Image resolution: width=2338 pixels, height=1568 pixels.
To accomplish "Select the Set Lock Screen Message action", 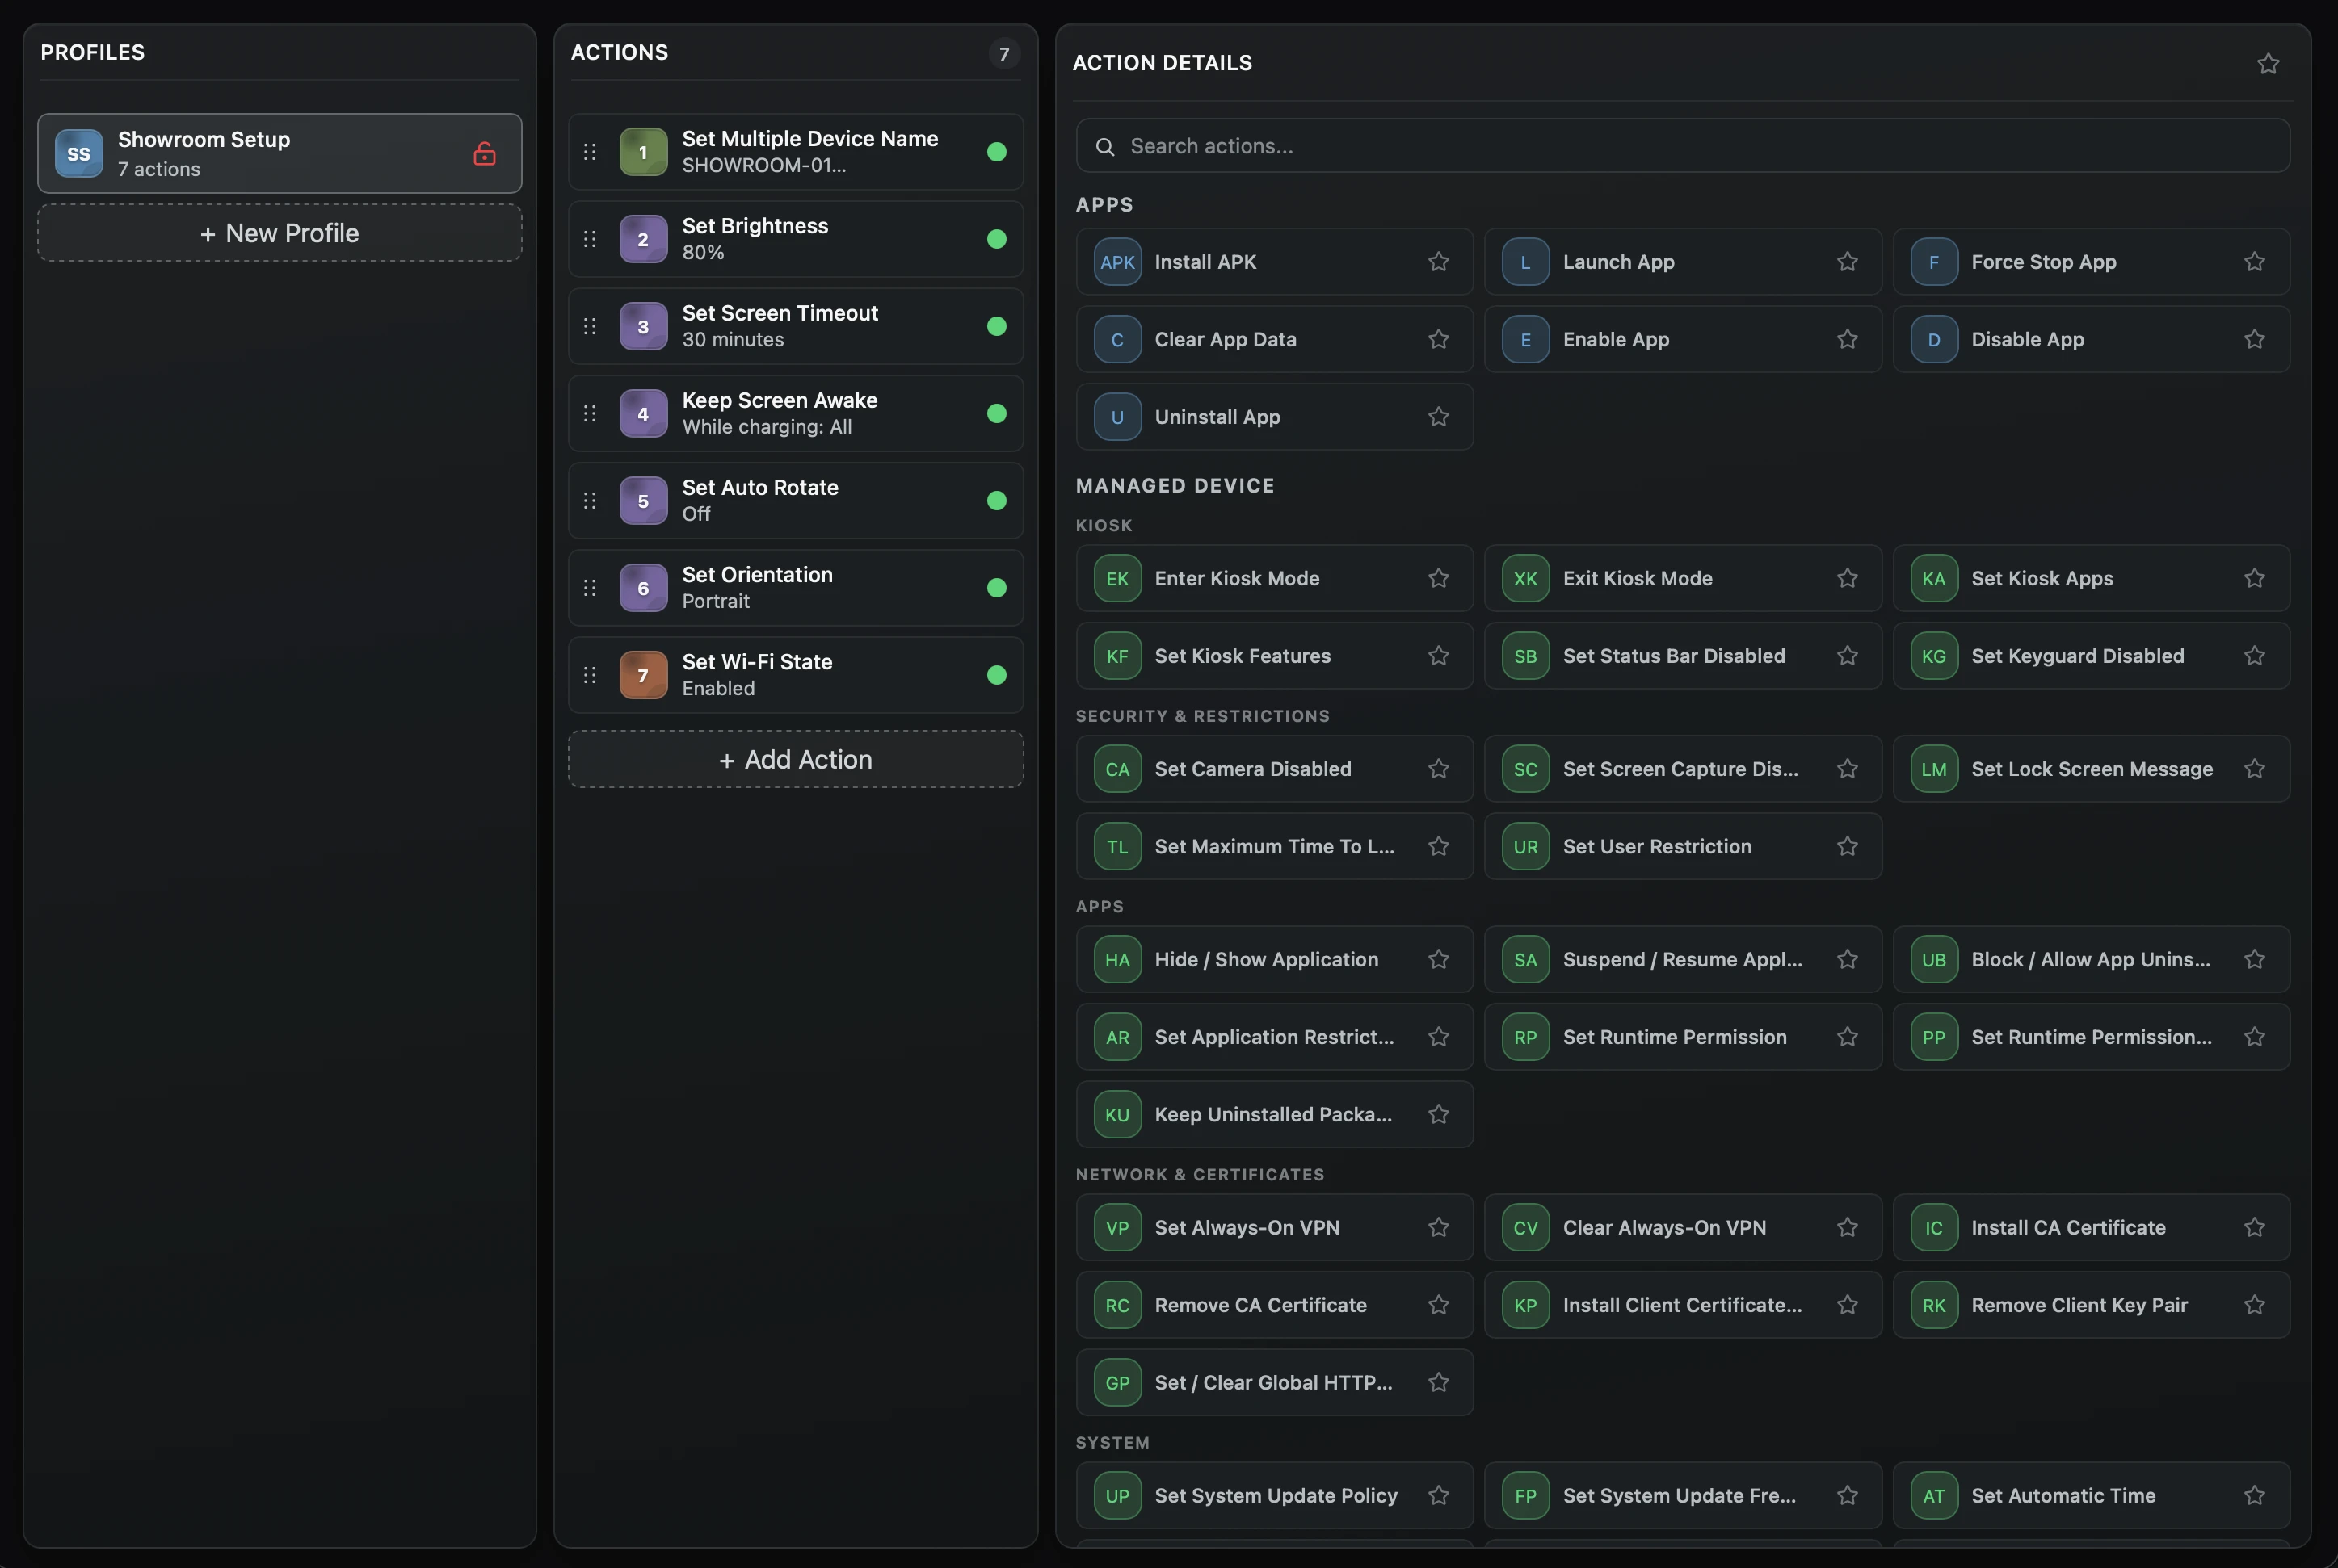I will [2090, 768].
